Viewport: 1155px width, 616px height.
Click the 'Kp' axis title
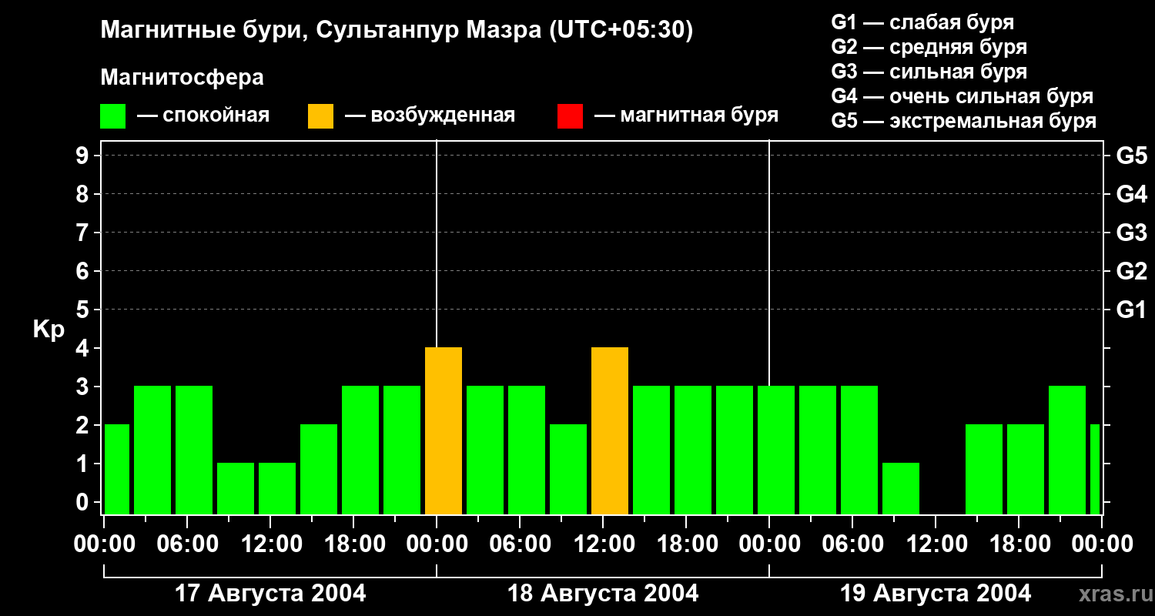(x=49, y=330)
